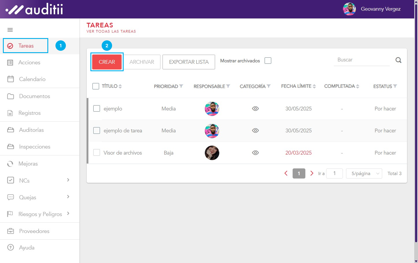Click the EXPORTAR LISTA button
The height and width of the screenshot is (263, 418).
[x=189, y=62]
